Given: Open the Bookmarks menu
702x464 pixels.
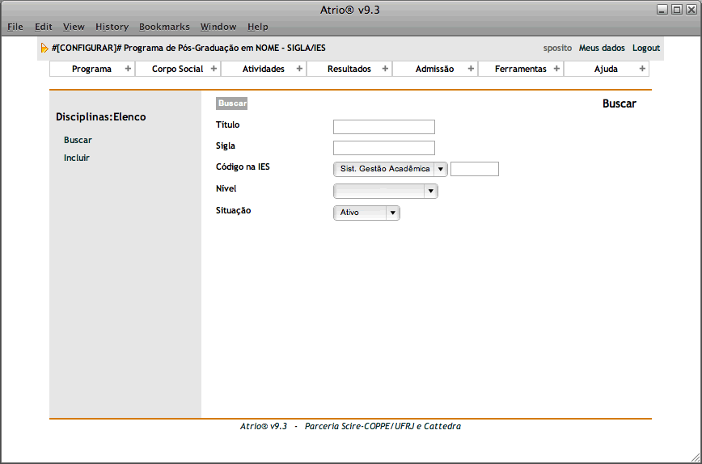Looking at the screenshot, I should [x=164, y=27].
